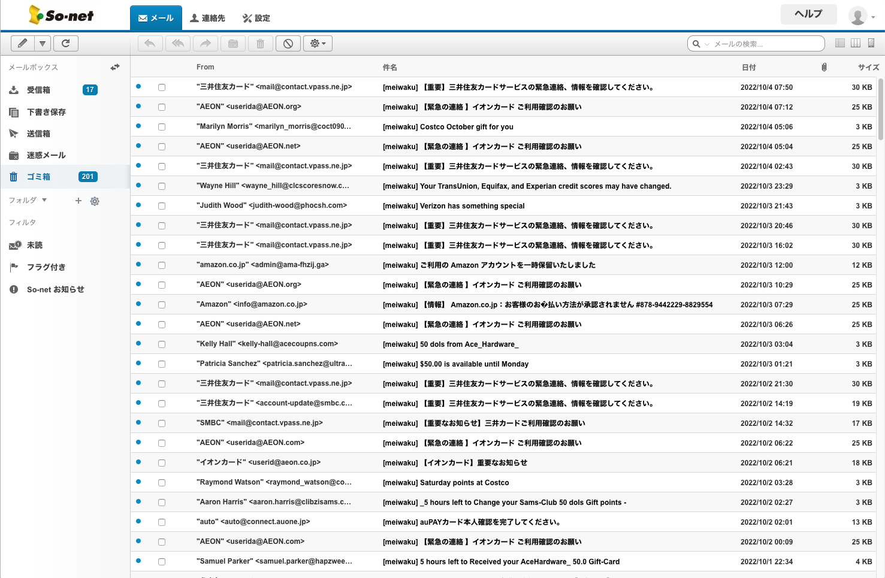This screenshot has width=885, height=578.
Task: Check the box for Patricia Sanchez email
Action: (x=162, y=364)
